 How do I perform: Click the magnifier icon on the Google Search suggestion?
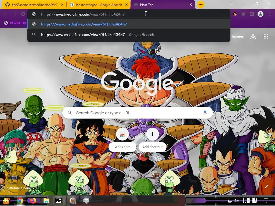[34, 34]
